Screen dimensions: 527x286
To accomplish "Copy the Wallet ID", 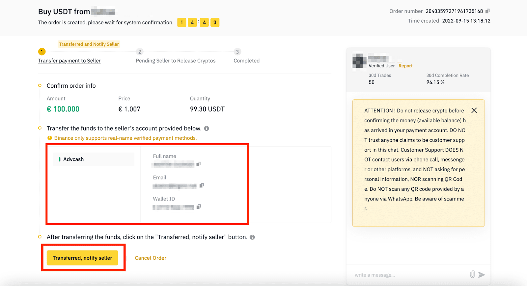I will coord(199,207).
